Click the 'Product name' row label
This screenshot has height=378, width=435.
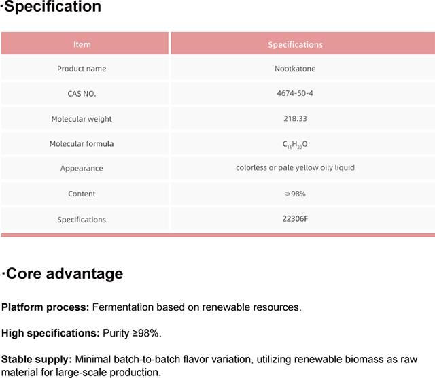[x=82, y=69]
